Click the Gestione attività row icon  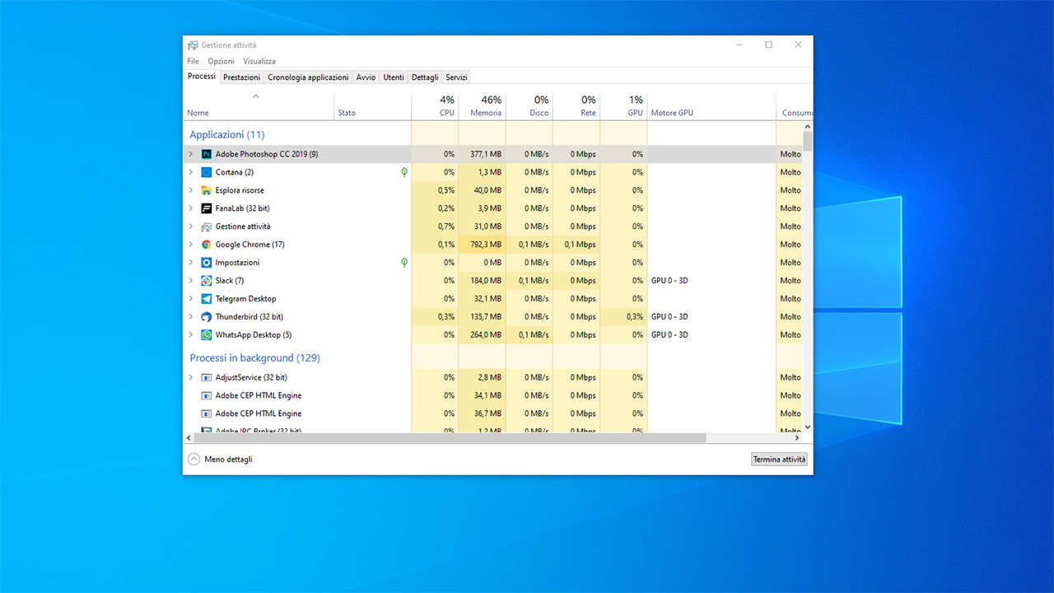pyautogui.click(x=207, y=226)
